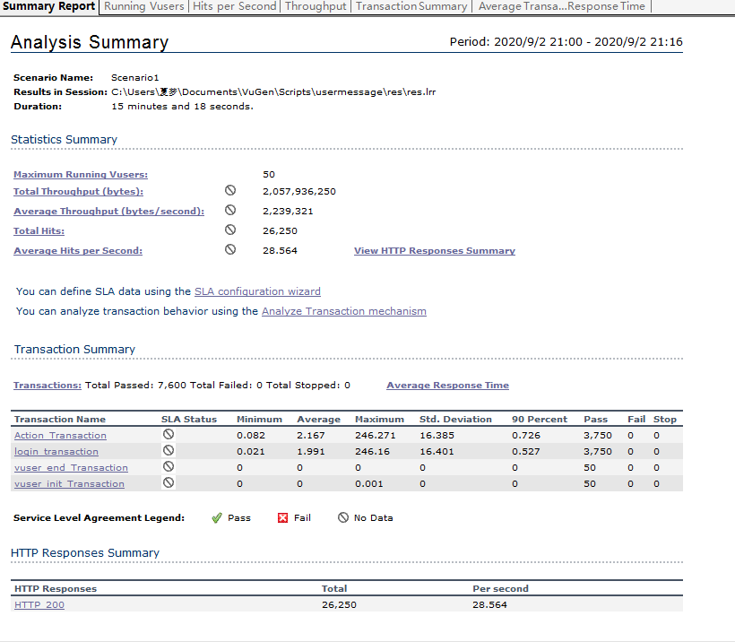Image resolution: width=735 pixels, height=642 pixels.
Task: Click the No Data legend icon
Action: (x=343, y=517)
